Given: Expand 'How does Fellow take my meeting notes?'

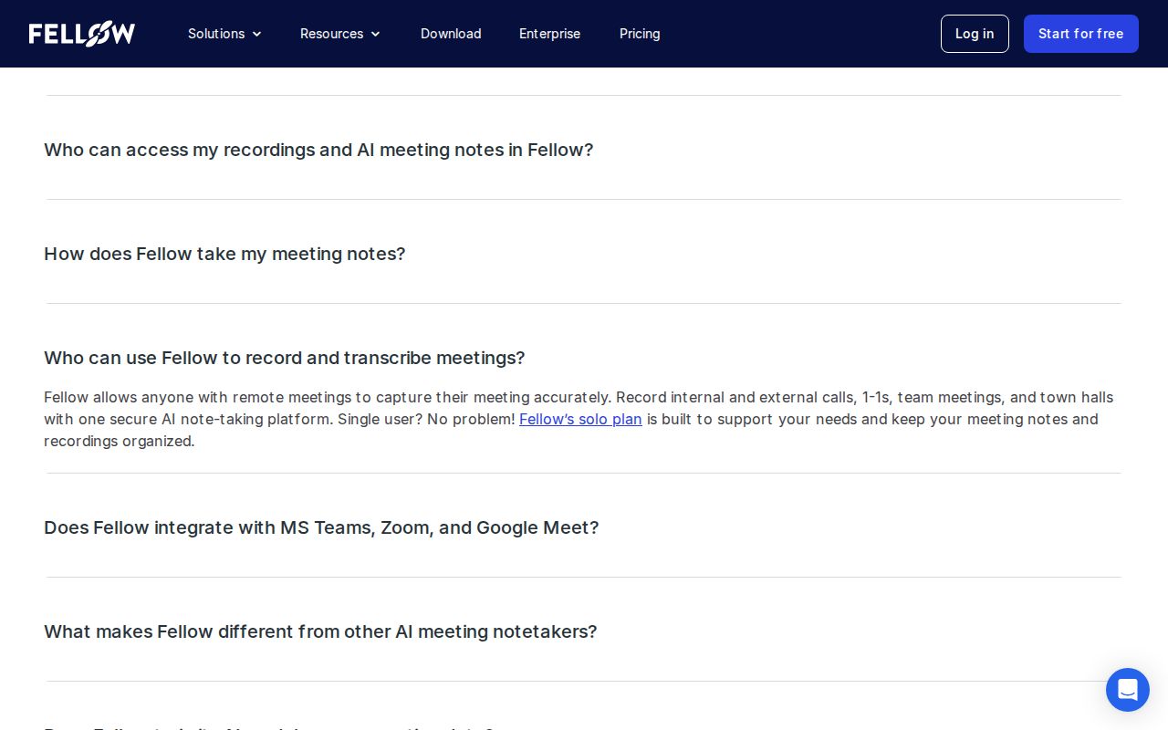Looking at the screenshot, I should 224,254.
